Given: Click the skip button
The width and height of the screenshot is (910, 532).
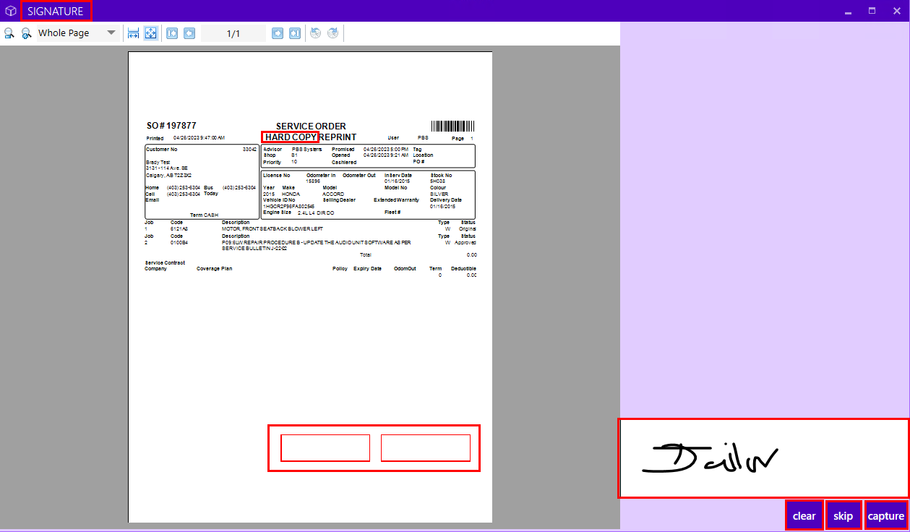Looking at the screenshot, I should tap(844, 515).
